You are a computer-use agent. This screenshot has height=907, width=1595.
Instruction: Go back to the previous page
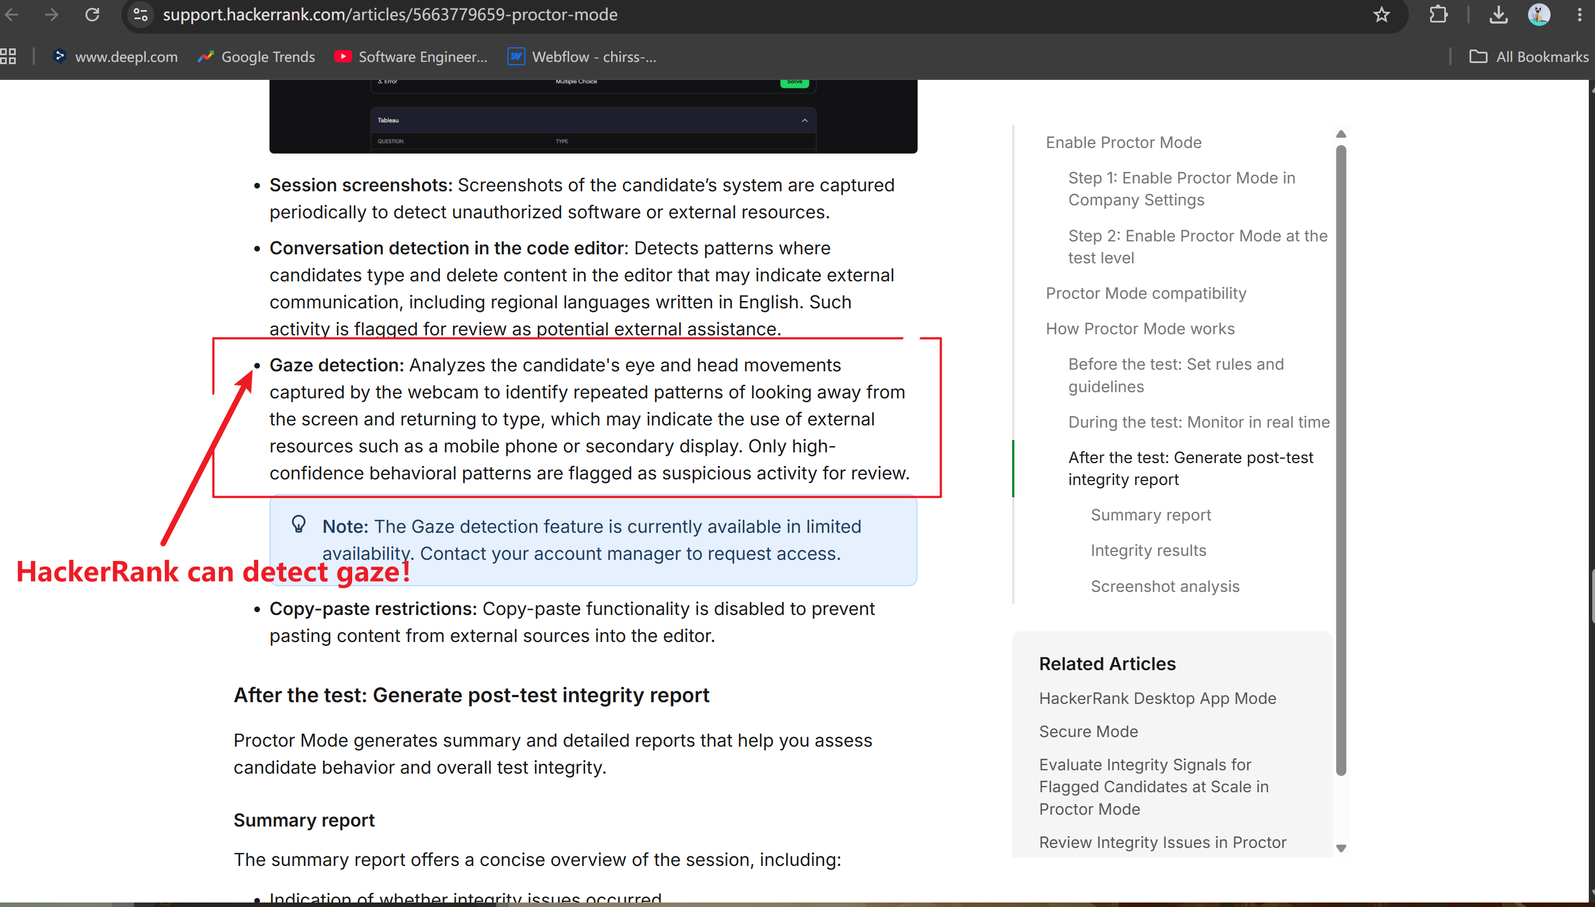pyautogui.click(x=11, y=14)
